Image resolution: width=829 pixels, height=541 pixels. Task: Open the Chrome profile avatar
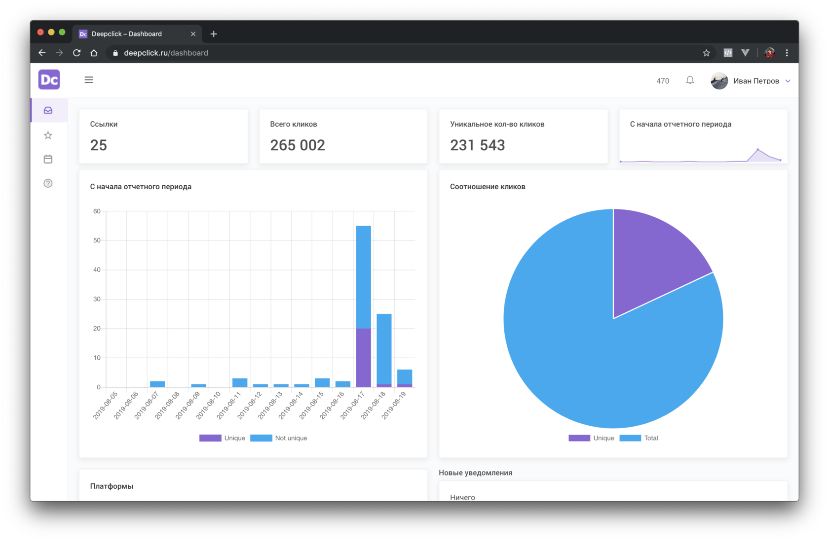pos(769,53)
